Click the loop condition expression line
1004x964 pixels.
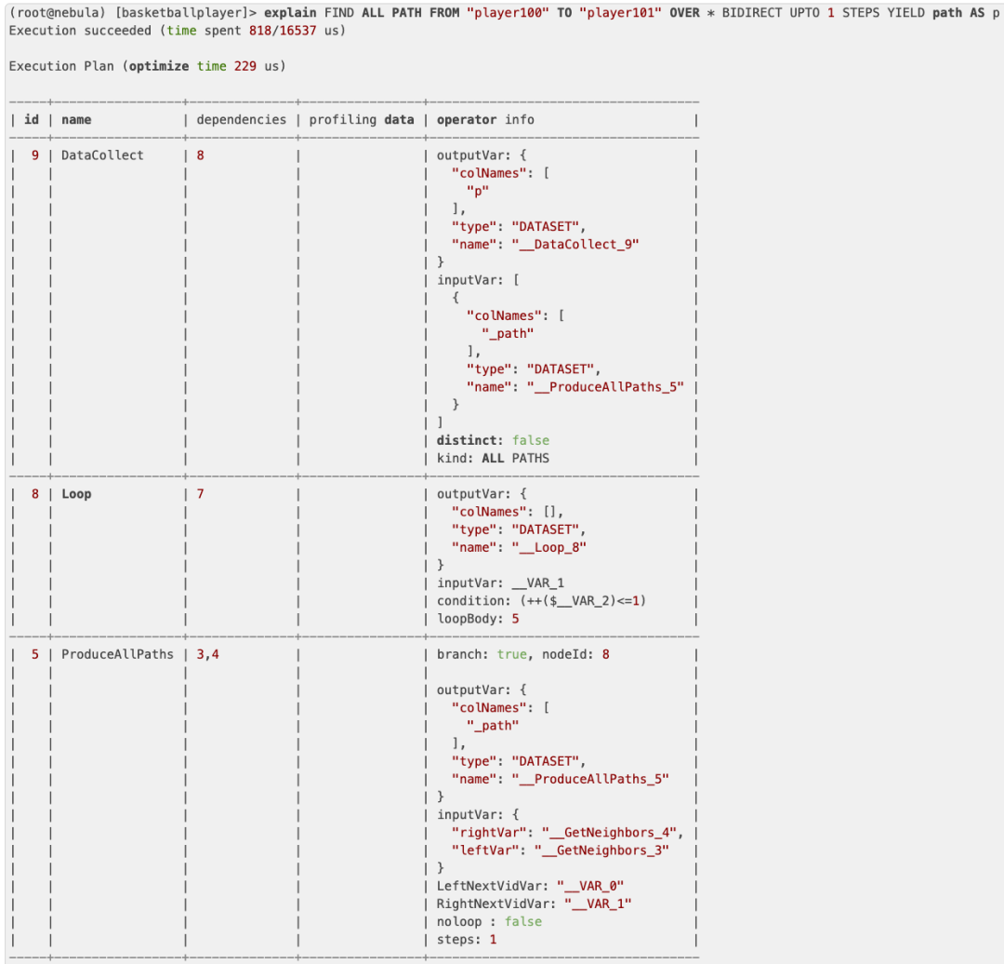point(541,600)
